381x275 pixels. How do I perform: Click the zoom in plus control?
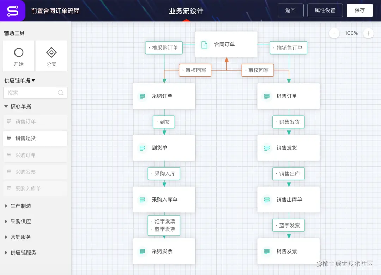[368, 33]
